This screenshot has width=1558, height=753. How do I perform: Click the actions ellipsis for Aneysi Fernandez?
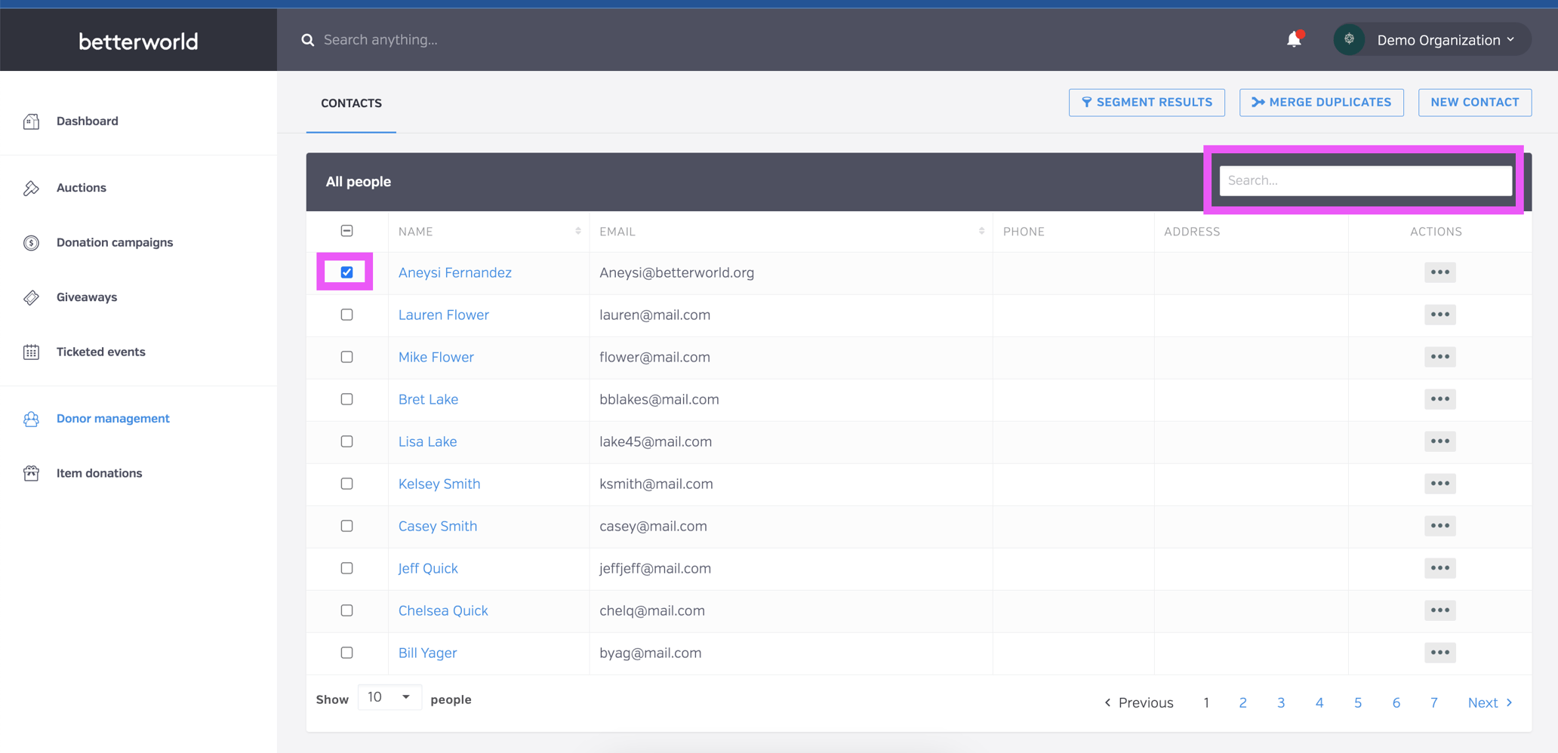pos(1439,272)
